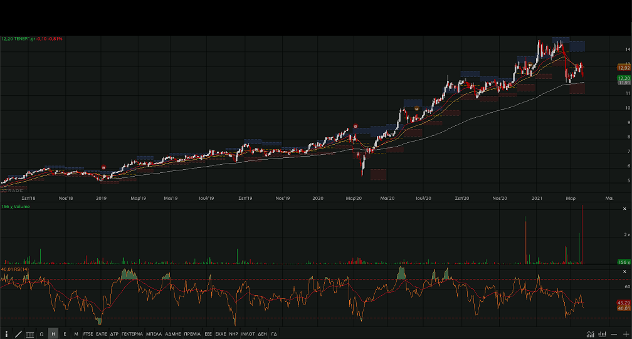The width and height of the screenshot is (632, 339).
Task: Open the ΓΕΚΤΕΡΝΑ chart shortcut
Action: (132, 334)
